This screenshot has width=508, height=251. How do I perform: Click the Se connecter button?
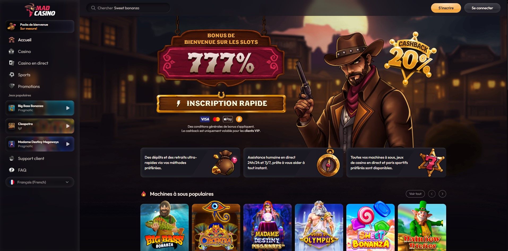(482, 8)
